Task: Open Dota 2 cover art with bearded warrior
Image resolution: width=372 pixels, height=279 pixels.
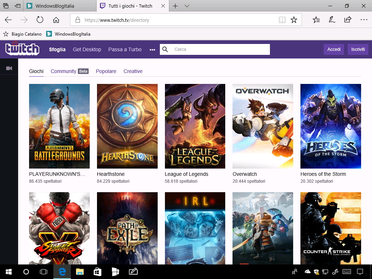Action: 263,228
